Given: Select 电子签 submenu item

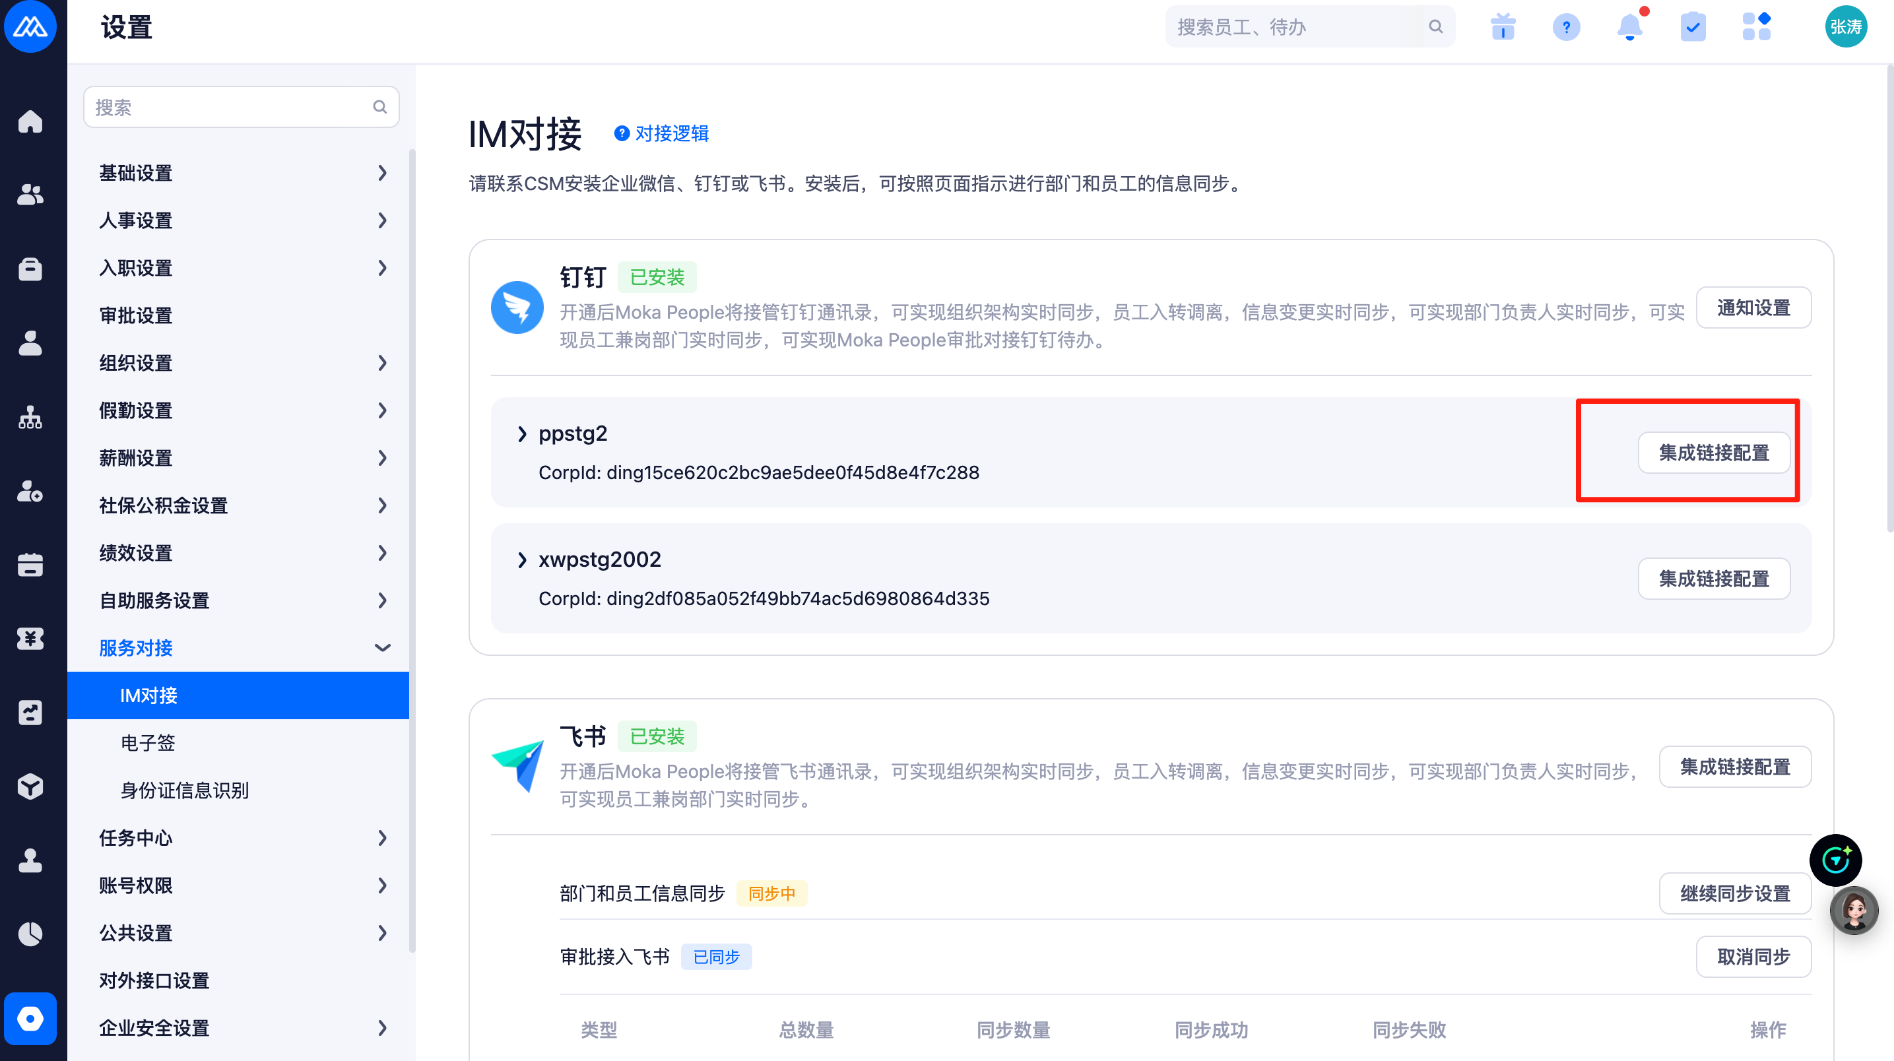Looking at the screenshot, I should (x=238, y=742).
